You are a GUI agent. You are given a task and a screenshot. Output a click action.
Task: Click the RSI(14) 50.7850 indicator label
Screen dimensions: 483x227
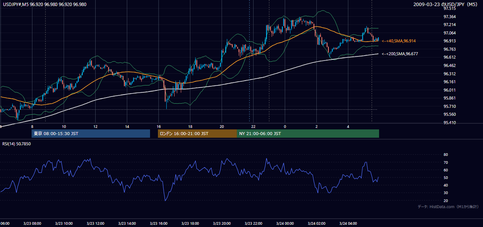(17, 144)
